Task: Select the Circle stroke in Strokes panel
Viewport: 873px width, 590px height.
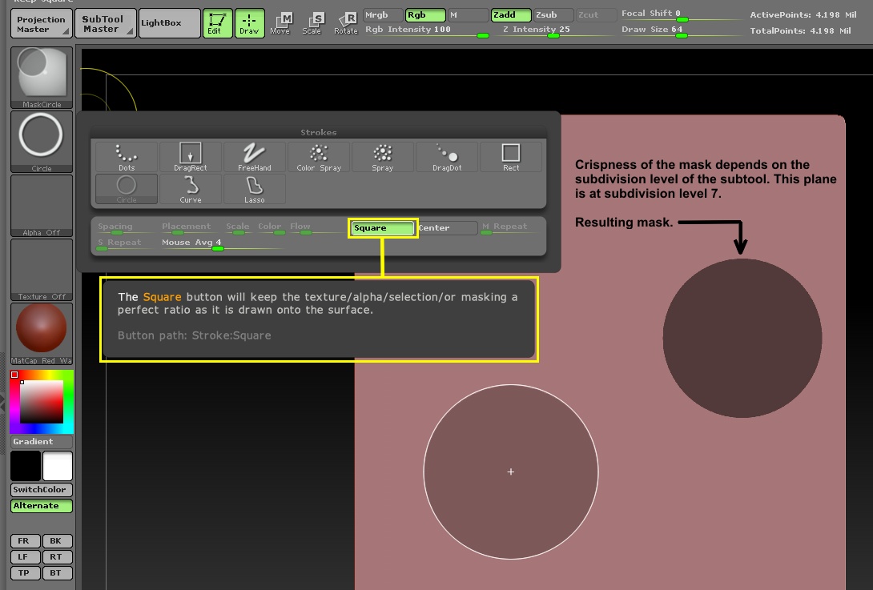Action: coord(127,189)
